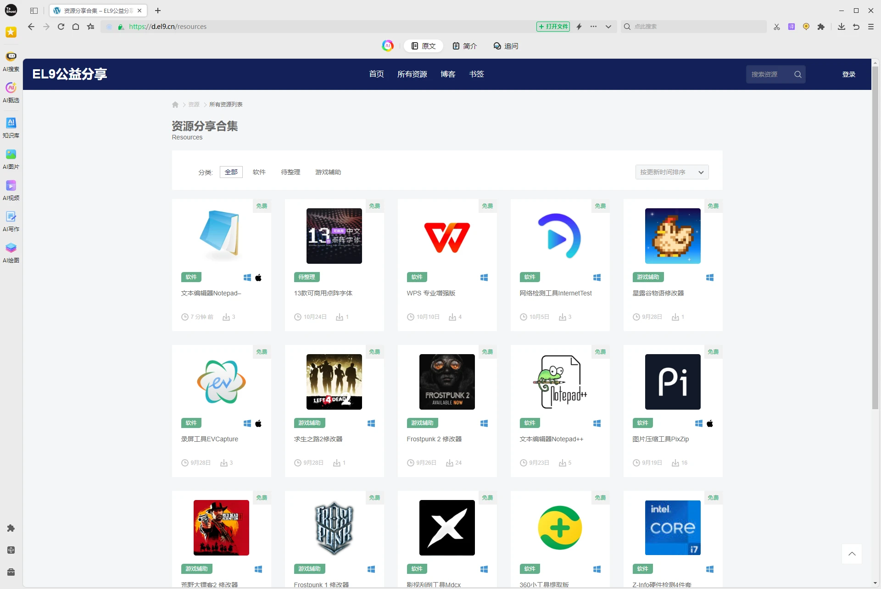Viewport: 881px width, 589px height.
Task: Open the extensions puzzle icon in toolbar
Action: tap(821, 27)
